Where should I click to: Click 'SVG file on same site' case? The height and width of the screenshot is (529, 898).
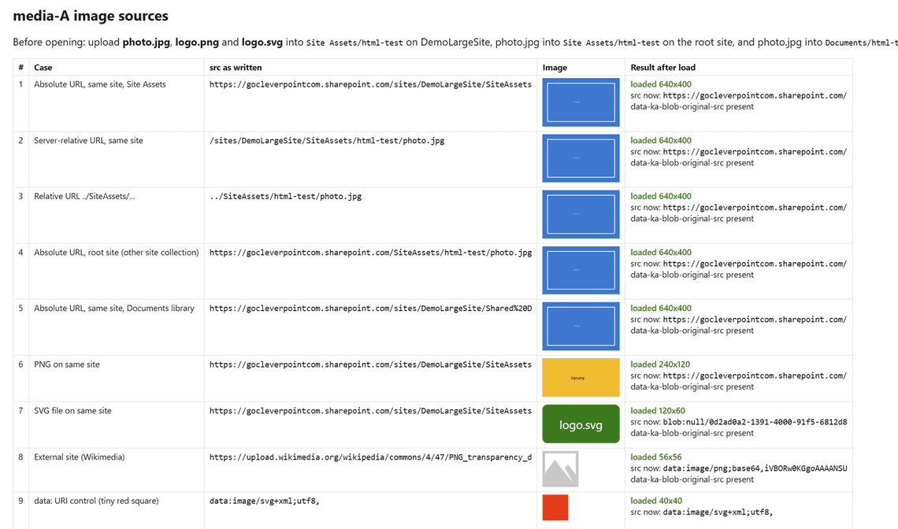[72, 410]
